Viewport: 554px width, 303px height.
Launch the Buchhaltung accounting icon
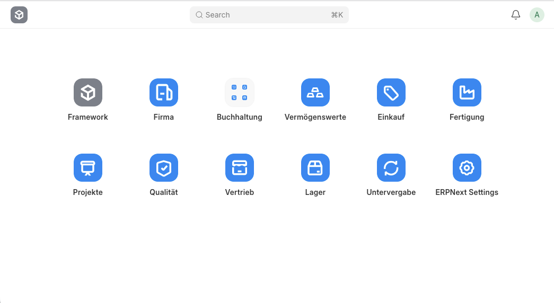pos(239,93)
